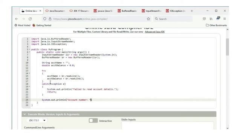Fold the try block at line 14
The height and width of the screenshot is (136, 241).
29,73
